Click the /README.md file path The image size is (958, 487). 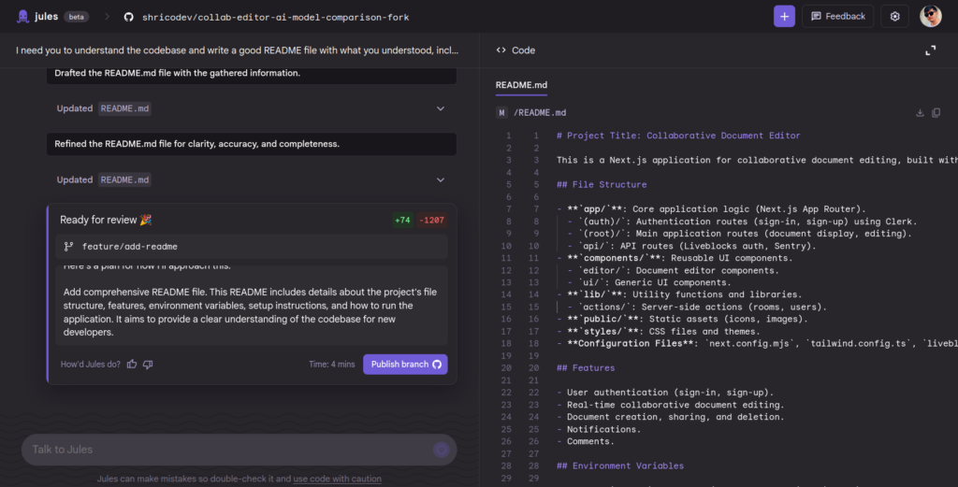coord(540,113)
